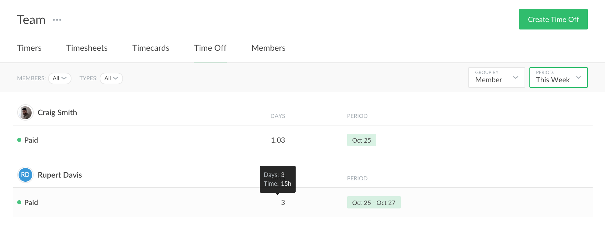Go to the Members tab
Screen dimensions: 605x240
point(268,48)
